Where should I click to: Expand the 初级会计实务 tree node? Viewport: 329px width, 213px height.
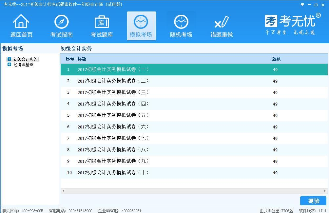click(9, 59)
